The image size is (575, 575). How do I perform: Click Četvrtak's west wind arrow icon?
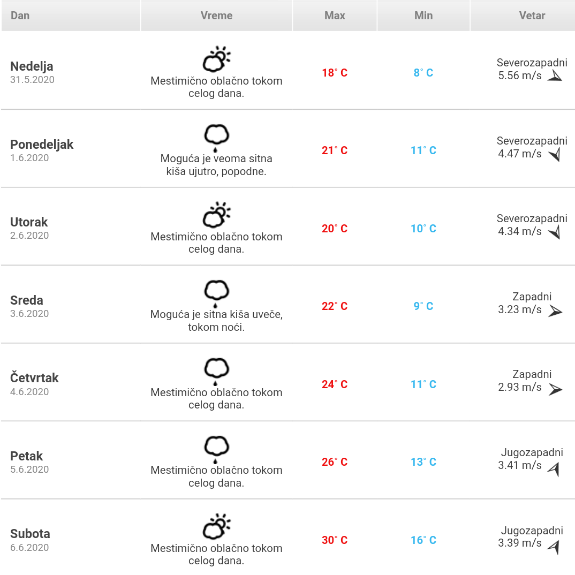click(x=555, y=389)
